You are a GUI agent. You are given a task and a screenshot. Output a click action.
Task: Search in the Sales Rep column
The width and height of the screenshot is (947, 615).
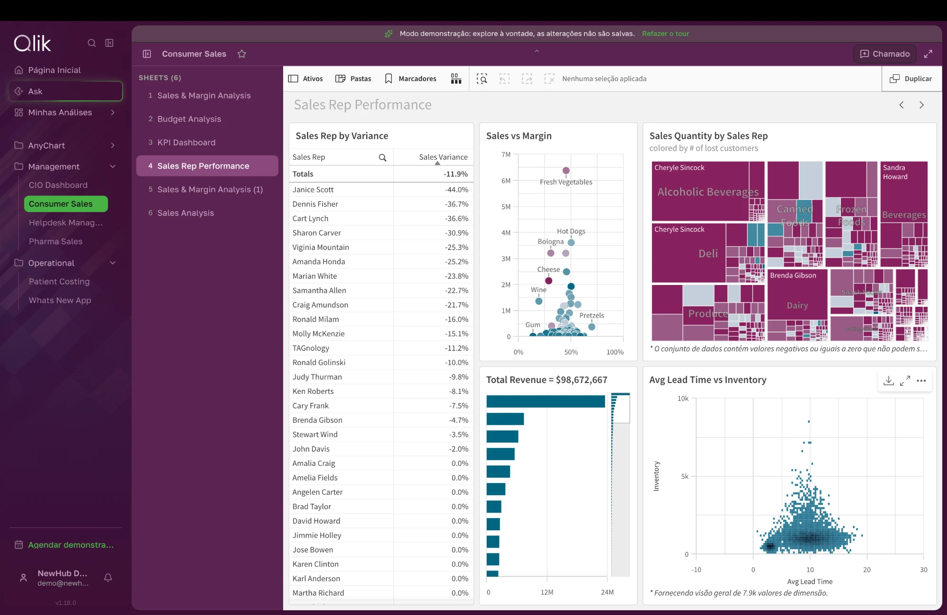pos(383,158)
